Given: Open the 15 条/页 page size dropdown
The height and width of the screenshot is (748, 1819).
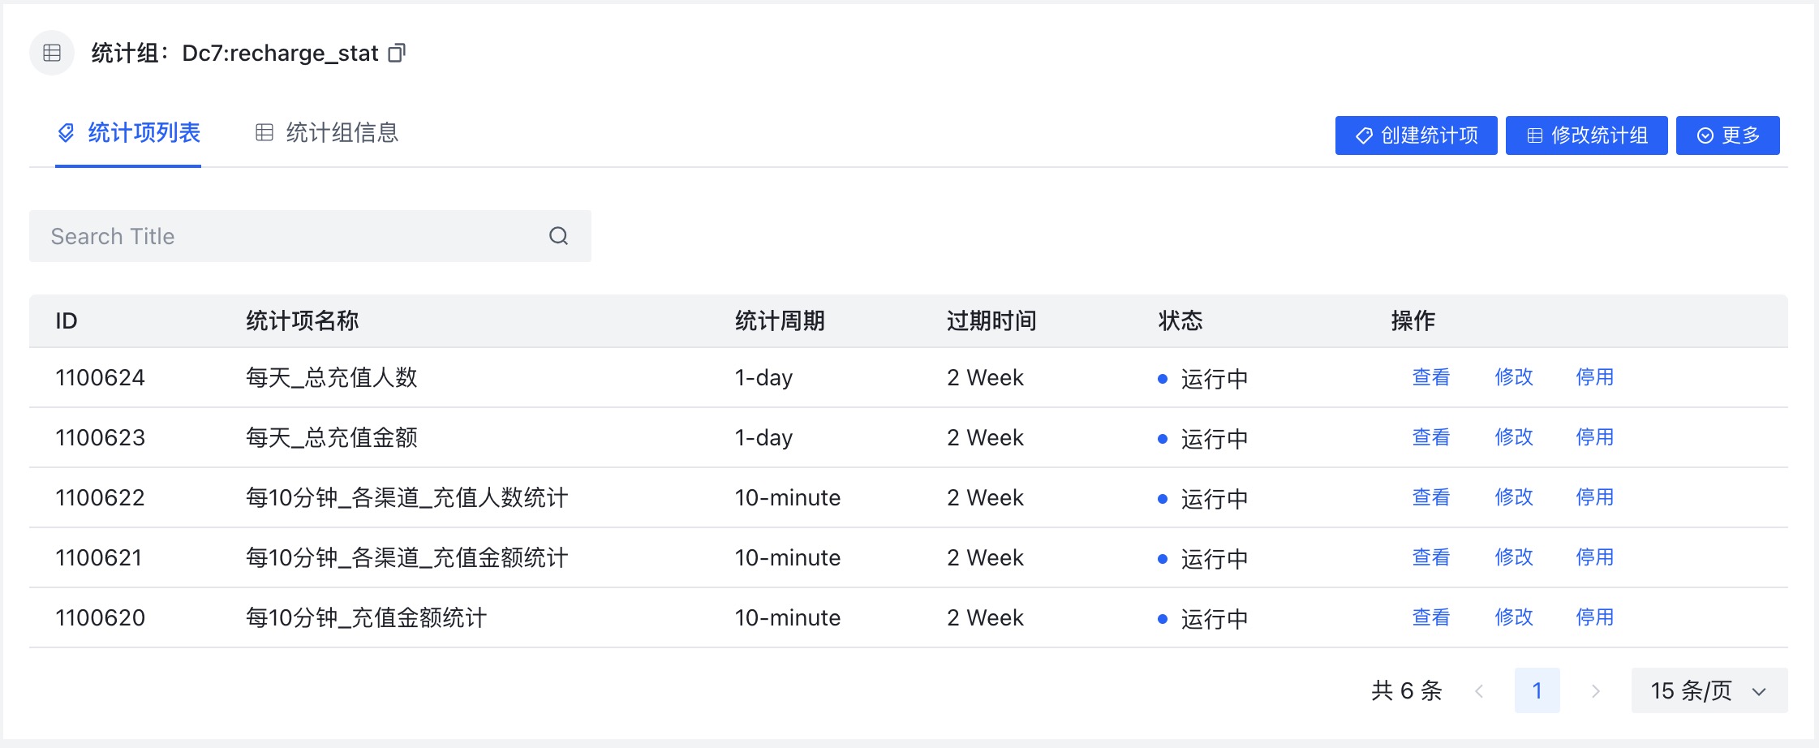Looking at the screenshot, I should point(1709,691).
